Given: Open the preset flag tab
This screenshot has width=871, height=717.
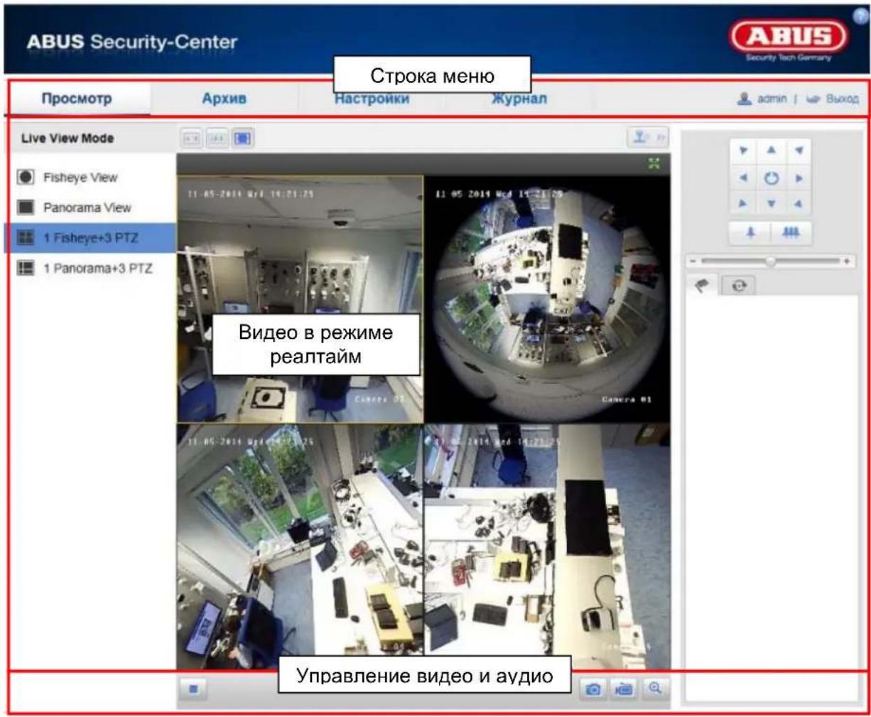Looking at the screenshot, I should [x=703, y=286].
